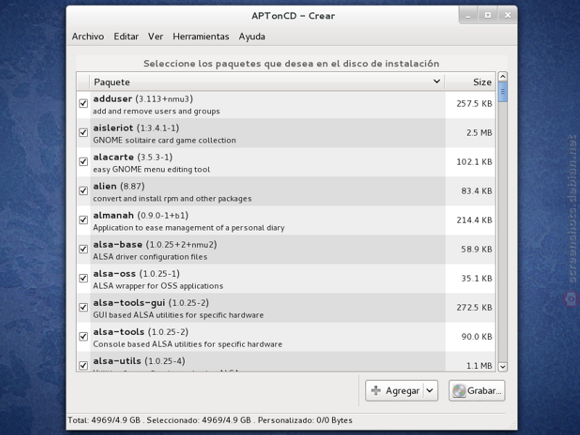Open the Ayuda menu
This screenshot has height=435, width=580.
point(252,36)
